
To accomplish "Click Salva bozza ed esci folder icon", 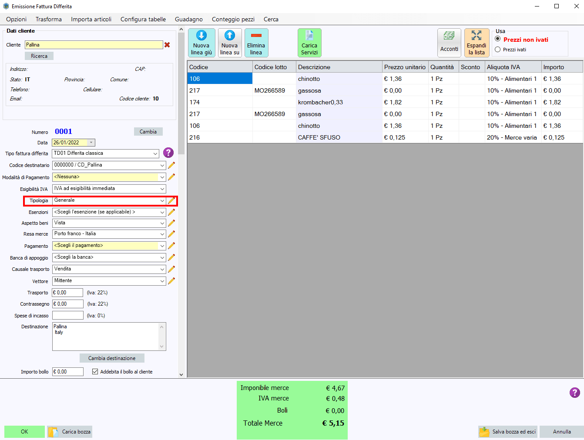I will (484, 432).
